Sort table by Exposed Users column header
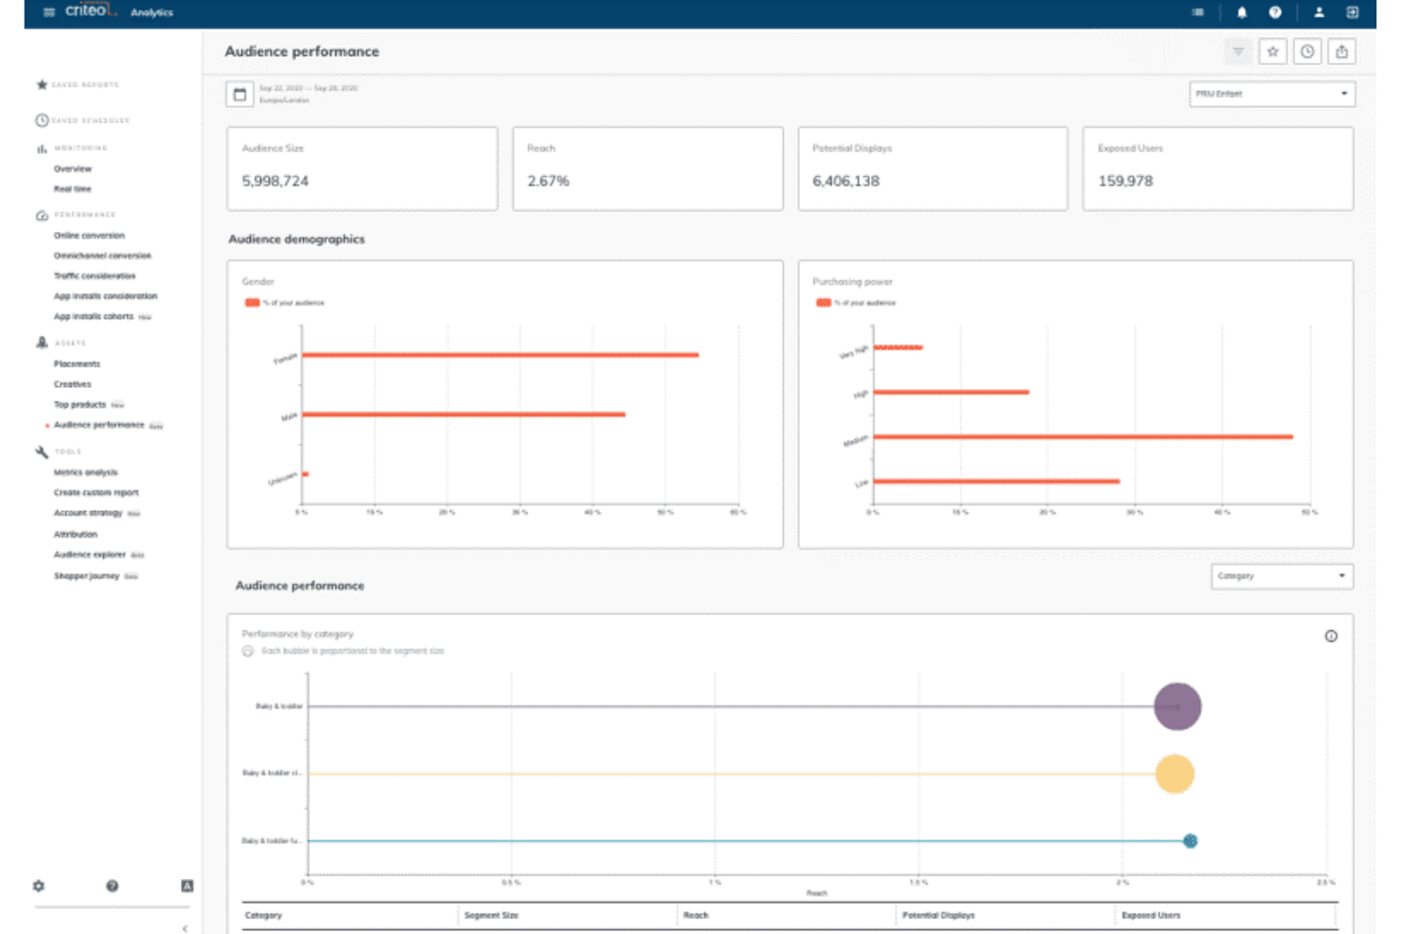The image size is (1401, 934). [1151, 916]
